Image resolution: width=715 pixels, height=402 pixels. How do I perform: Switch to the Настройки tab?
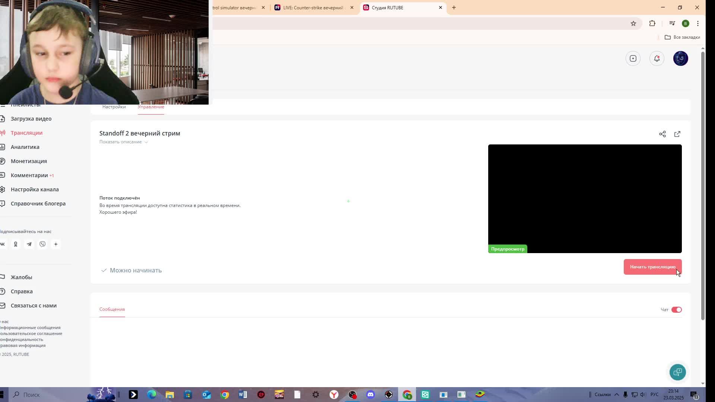(114, 107)
